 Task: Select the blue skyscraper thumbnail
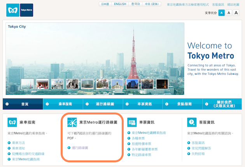(x=132, y=84)
